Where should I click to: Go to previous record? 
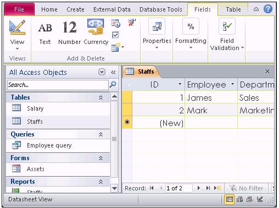point(161,188)
